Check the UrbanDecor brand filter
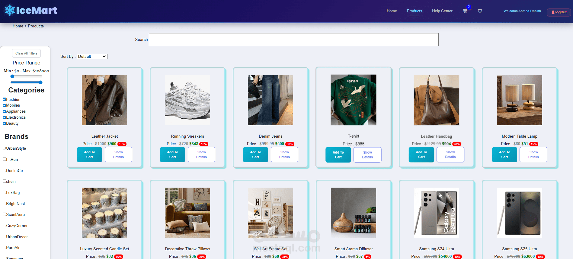Screen dimensions: 573x259 [x=4, y=237]
